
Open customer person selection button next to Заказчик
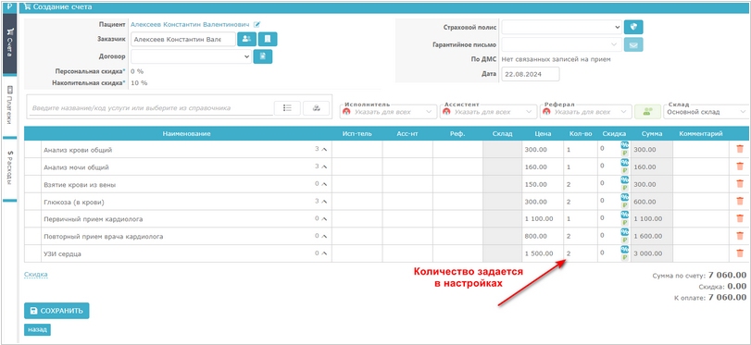pyautogui.click(x=247, y=39)
